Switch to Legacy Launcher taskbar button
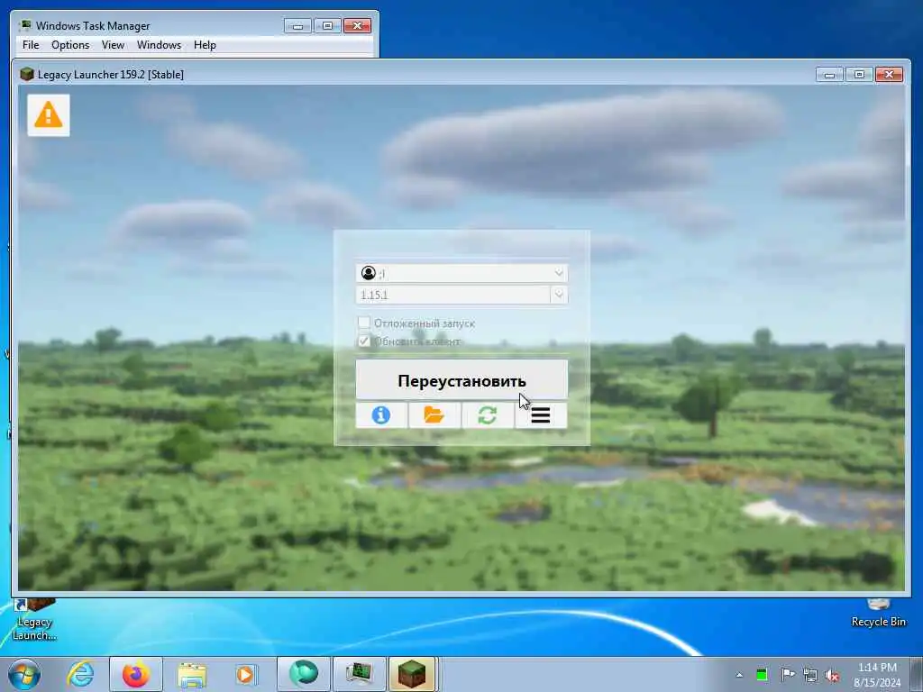Image resolution: width=923 pixels, height=692 pixels. 412,674
